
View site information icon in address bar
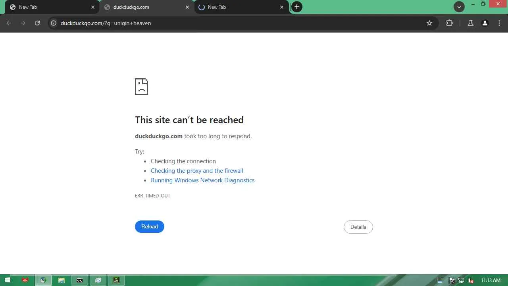[54, 23]
